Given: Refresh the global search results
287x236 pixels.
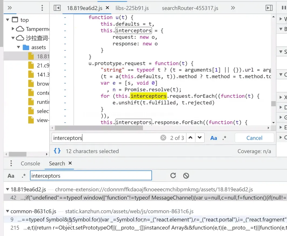Looking at the screenshot, I should [173, 176].
